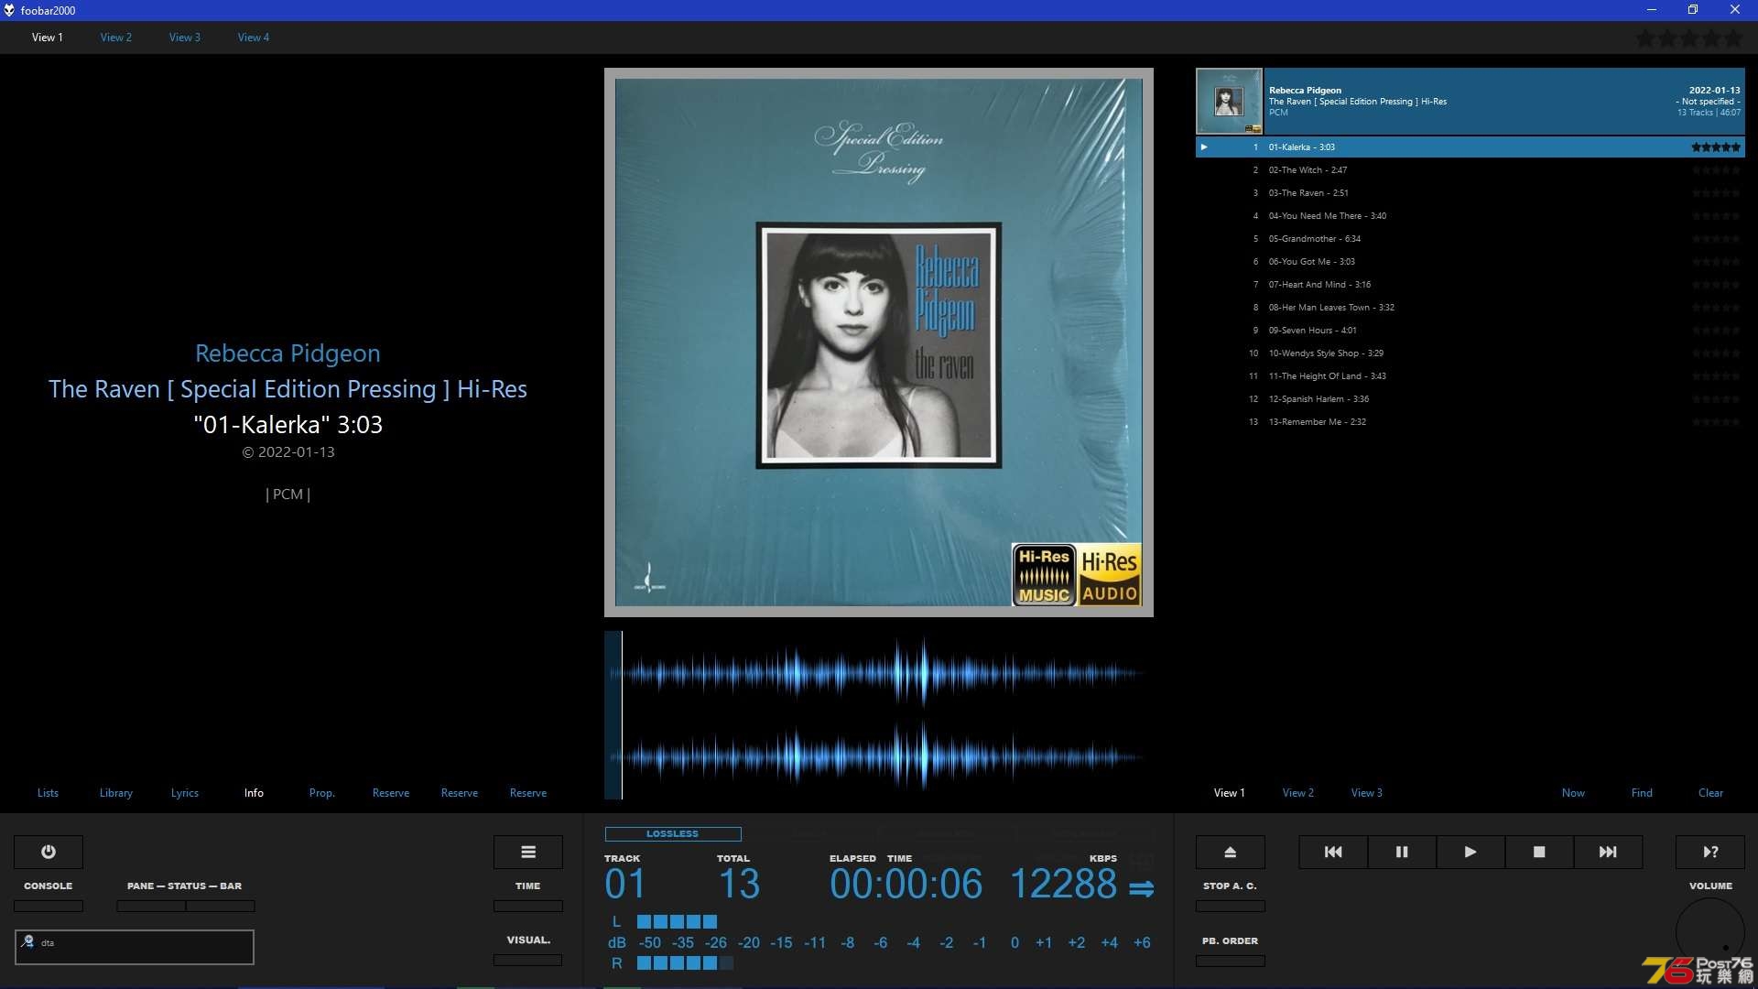Click the rating stars for 02-The Witch
The height and width of the screenshot is (989, 1758).
tap(1716, 169)
